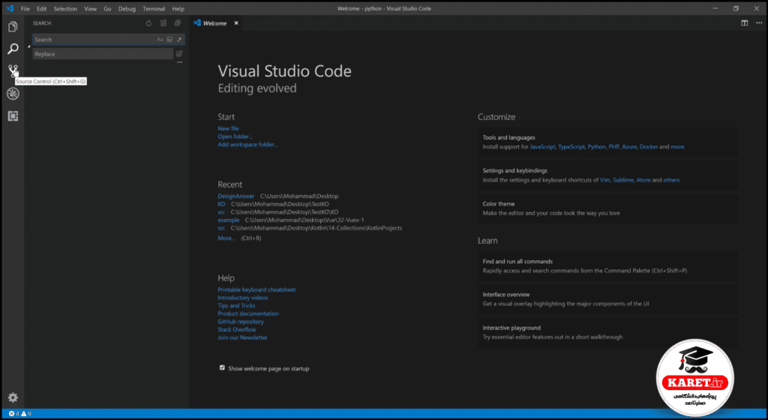The width and height of the screenshot is (768, 420).
Task: Clear search results in Search panel
Action: point(163,23)
